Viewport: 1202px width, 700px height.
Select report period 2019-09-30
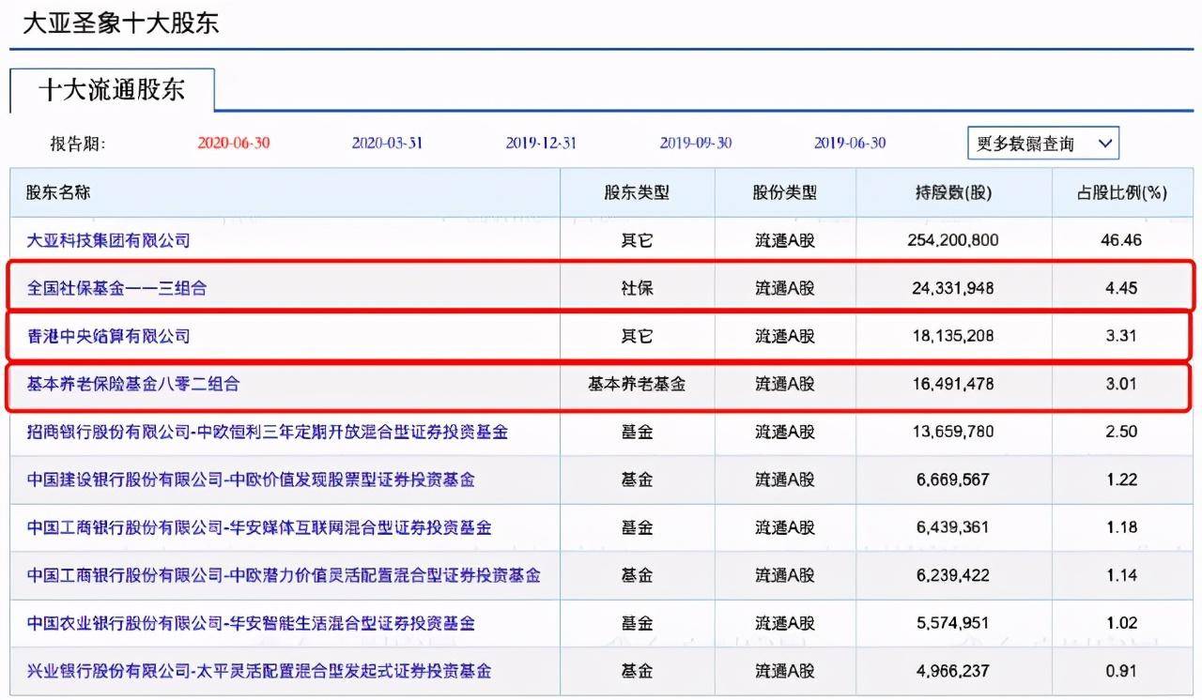696,144
